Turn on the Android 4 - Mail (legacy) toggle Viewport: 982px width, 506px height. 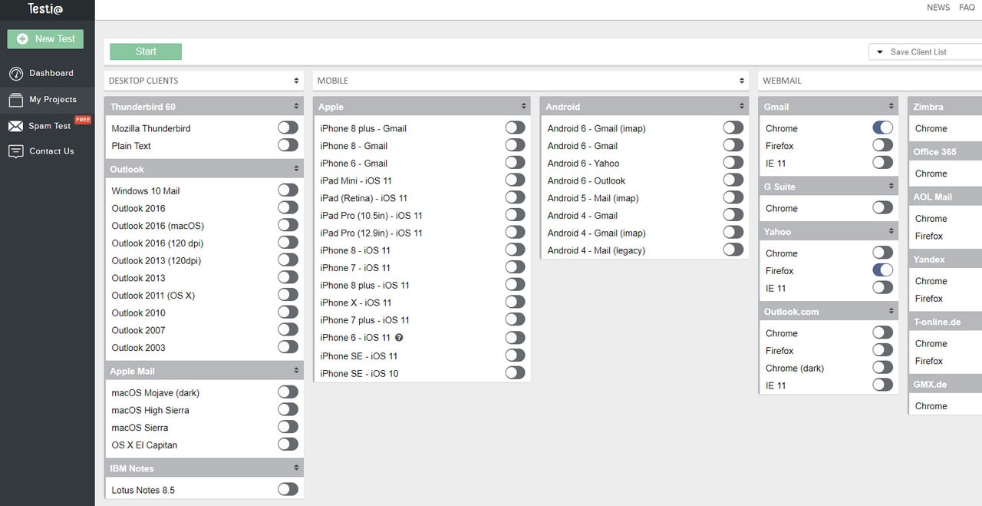point(733,250)
